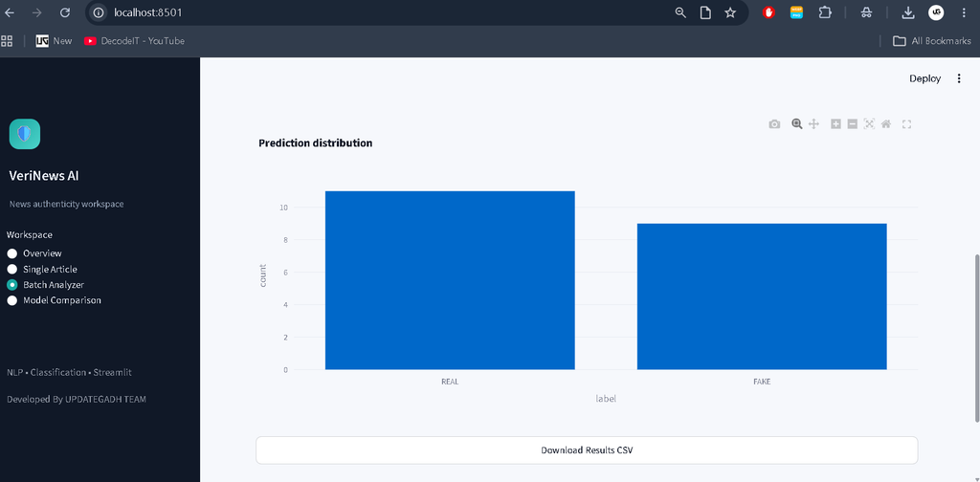Reset chart axes with home icon

(x=885, y=123)
